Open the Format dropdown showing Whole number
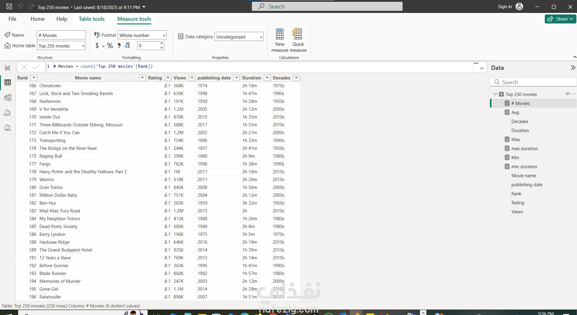The width and height of the screenshot is (577, 315). (142, 35)
